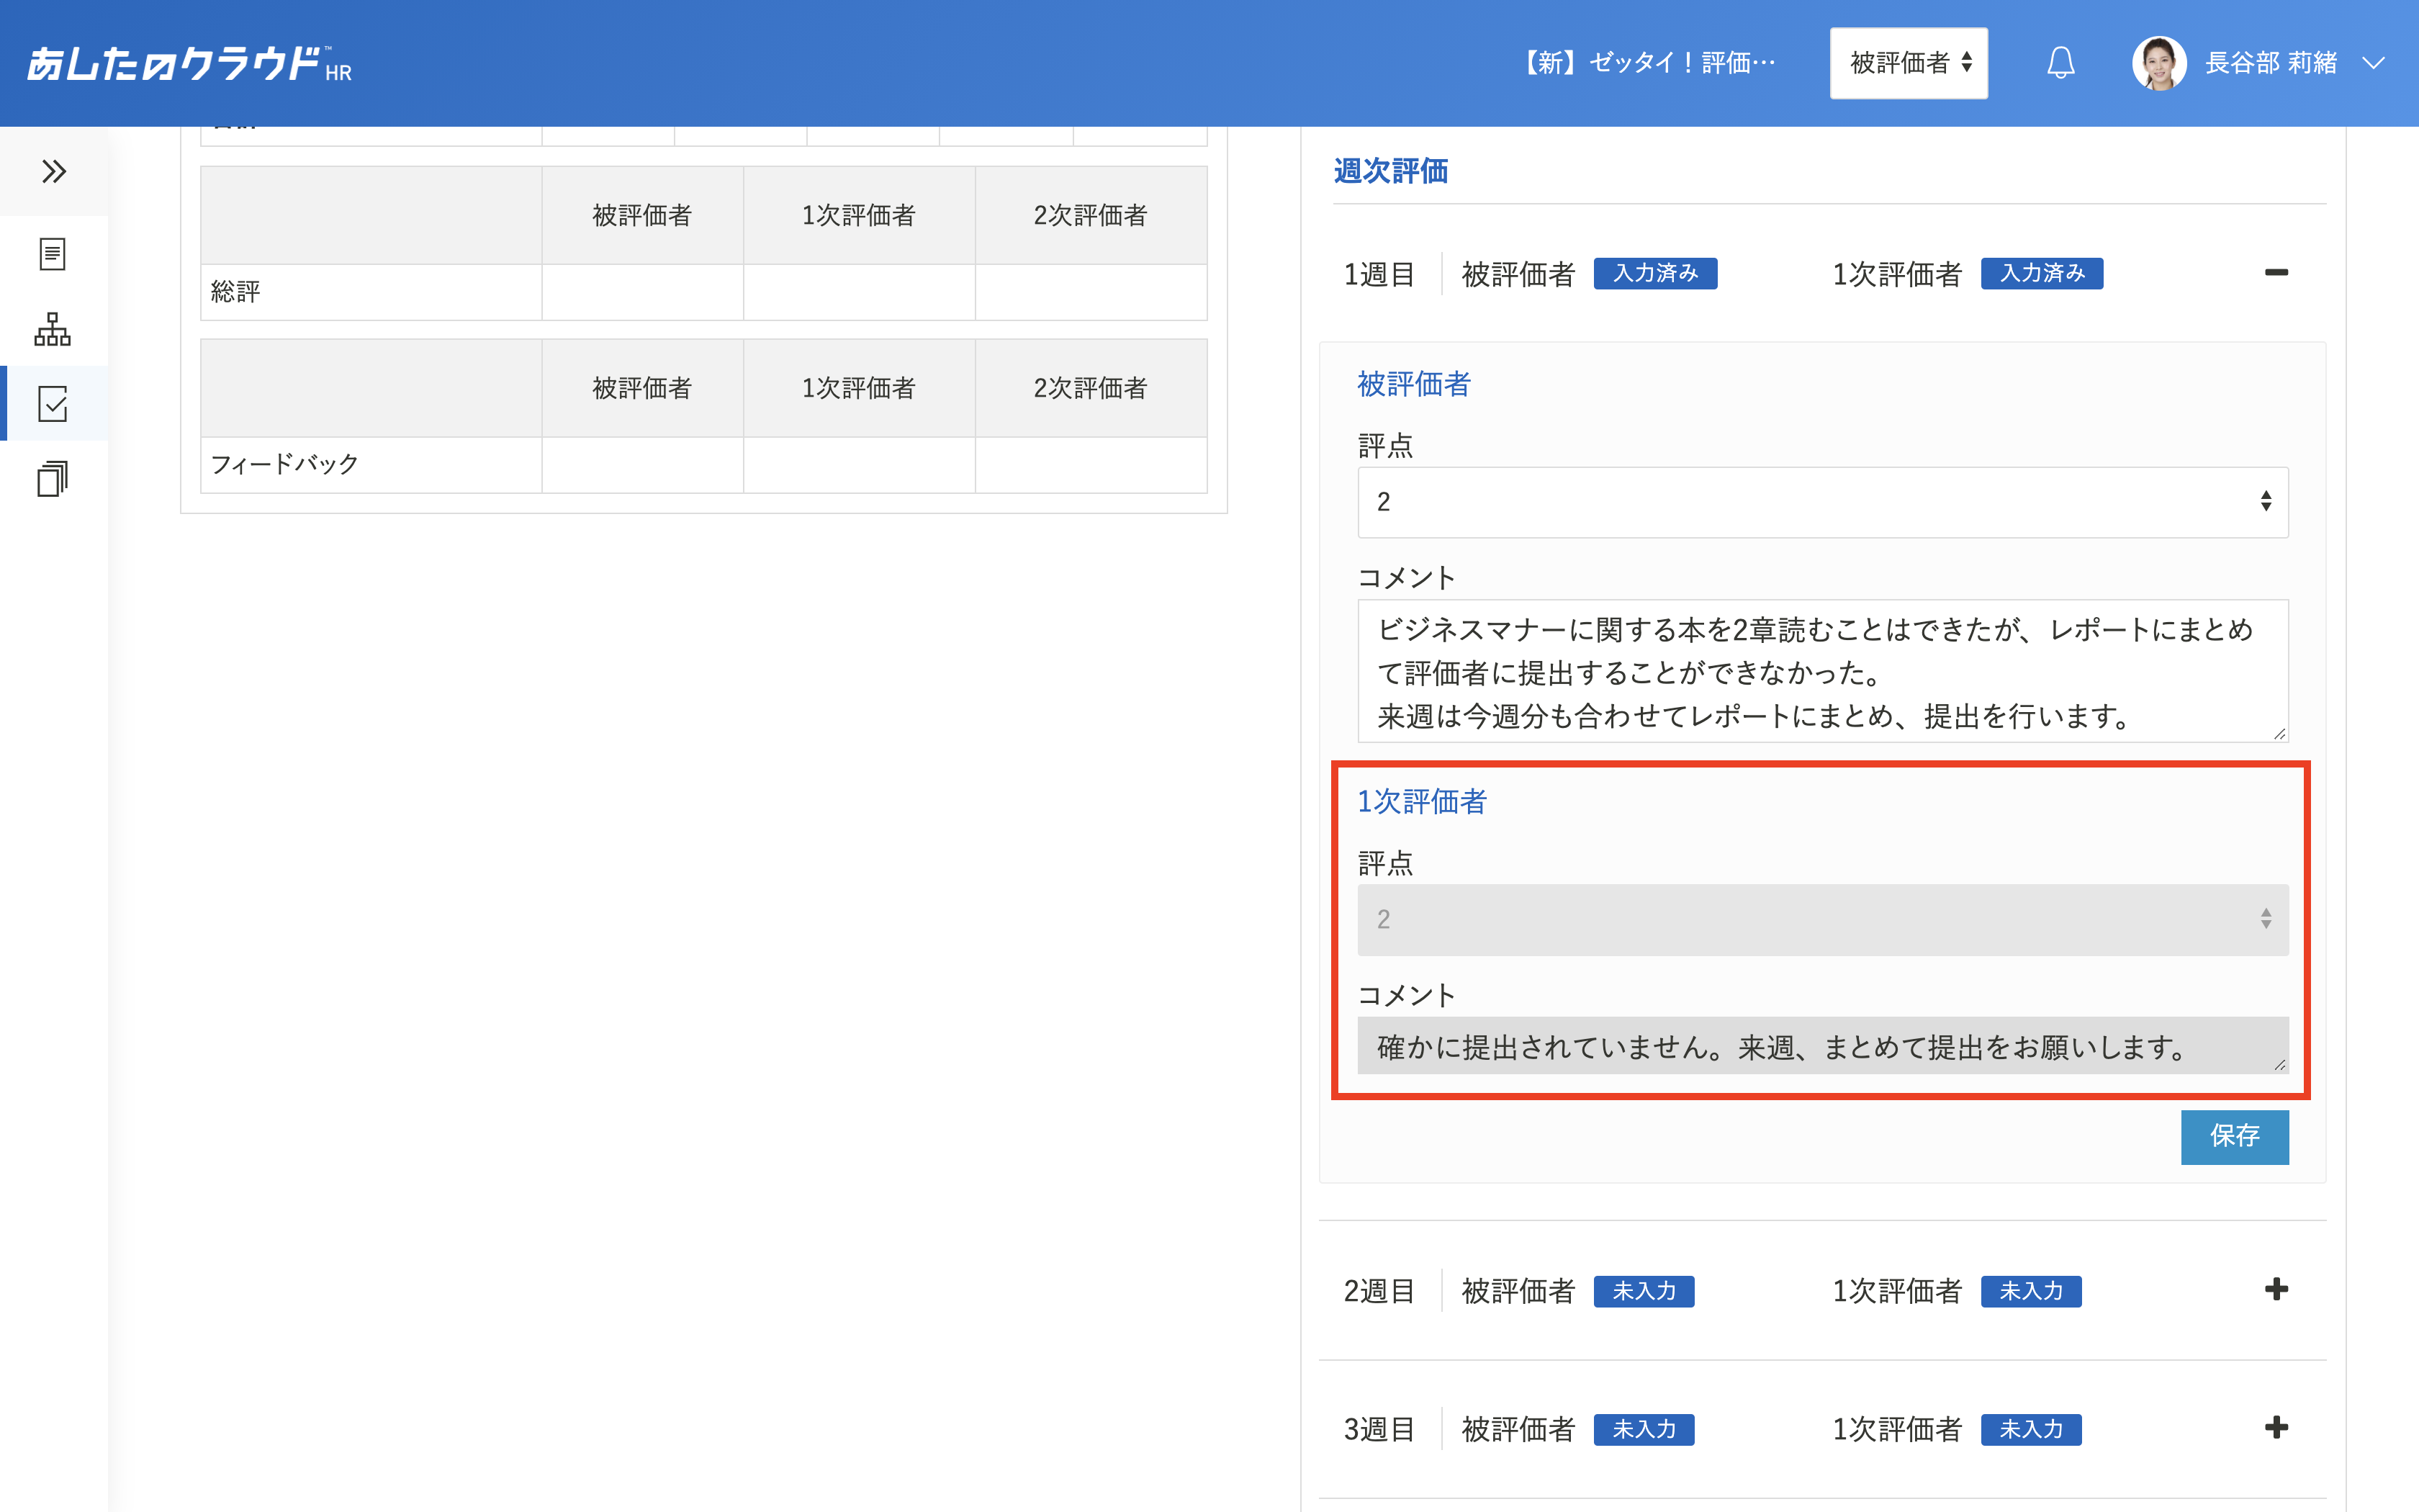Viewport: 2419px width, 1512px height.
Task: Click 2次評価者 header in 総評 table
Action: pyautogui.click(x=1091, y=215)
